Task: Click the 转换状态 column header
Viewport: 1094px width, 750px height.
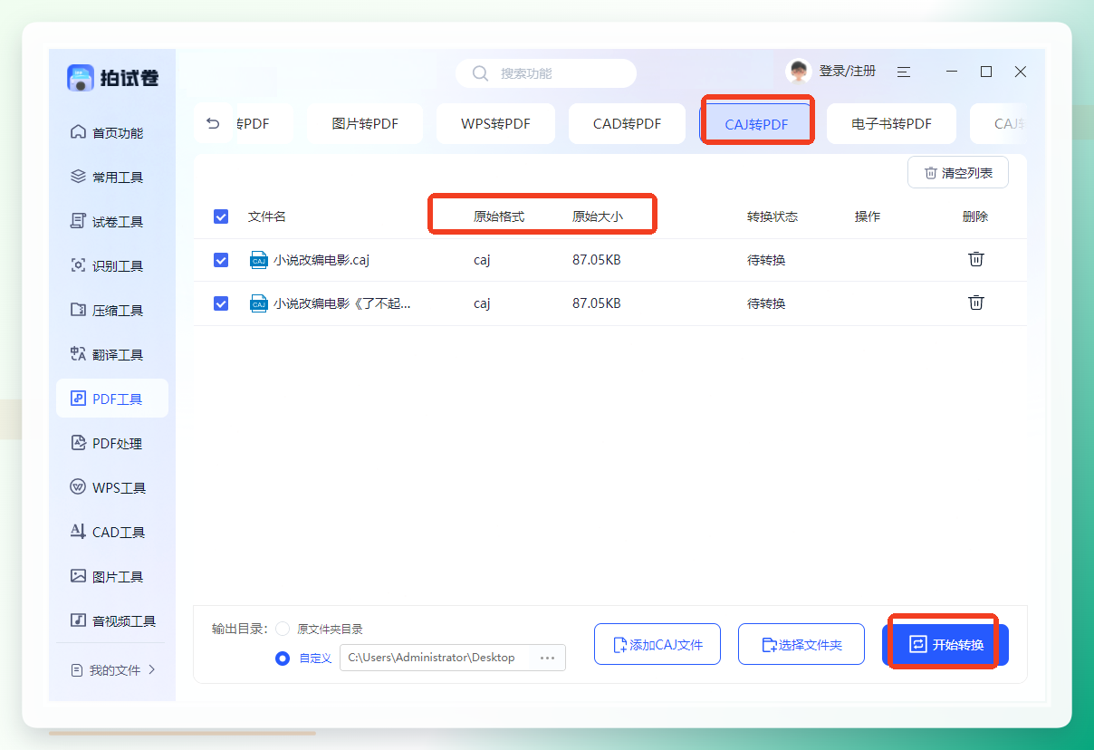Action: (x=773, y=216)
